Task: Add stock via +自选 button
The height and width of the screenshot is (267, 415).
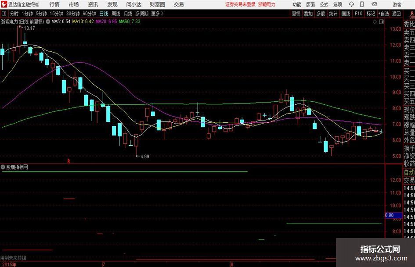Action: click(384, 14)
